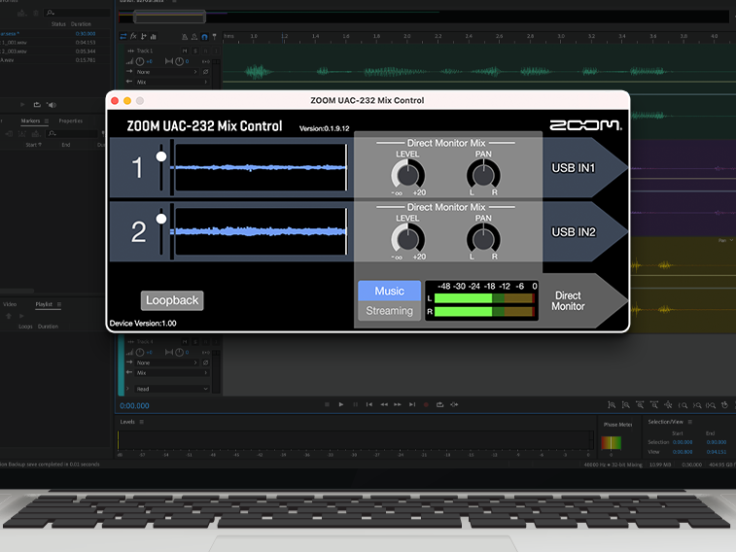
Task: Click Zoom In Amplitude icon
Action: (612, 404)
